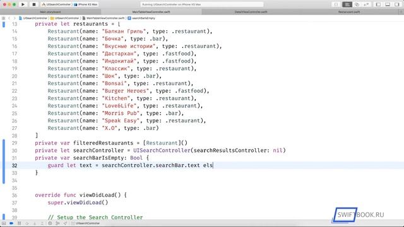Switch to MainTableViewController.swift tab

pos(151,12)
